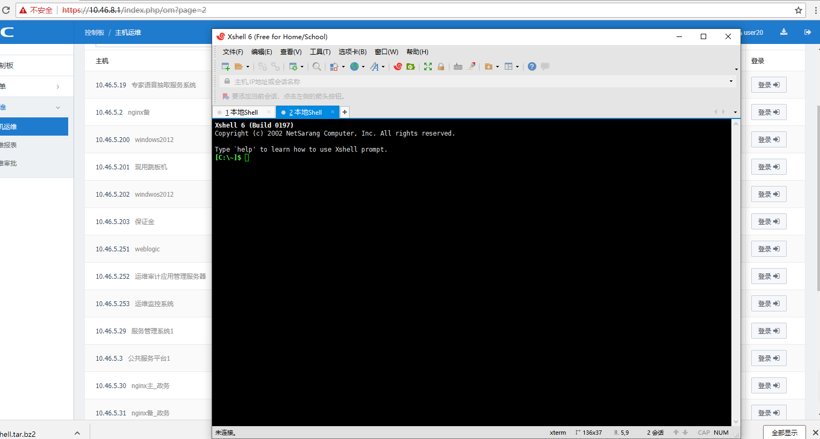Open the tab list dropdown arrow
This screenshot has width=820, height=439.
click(x=735, y=113)
